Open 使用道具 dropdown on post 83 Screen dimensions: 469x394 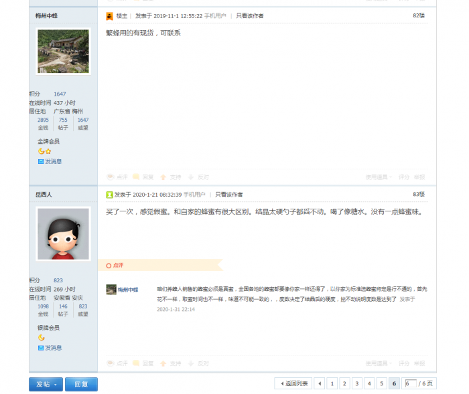click(379, 363)
